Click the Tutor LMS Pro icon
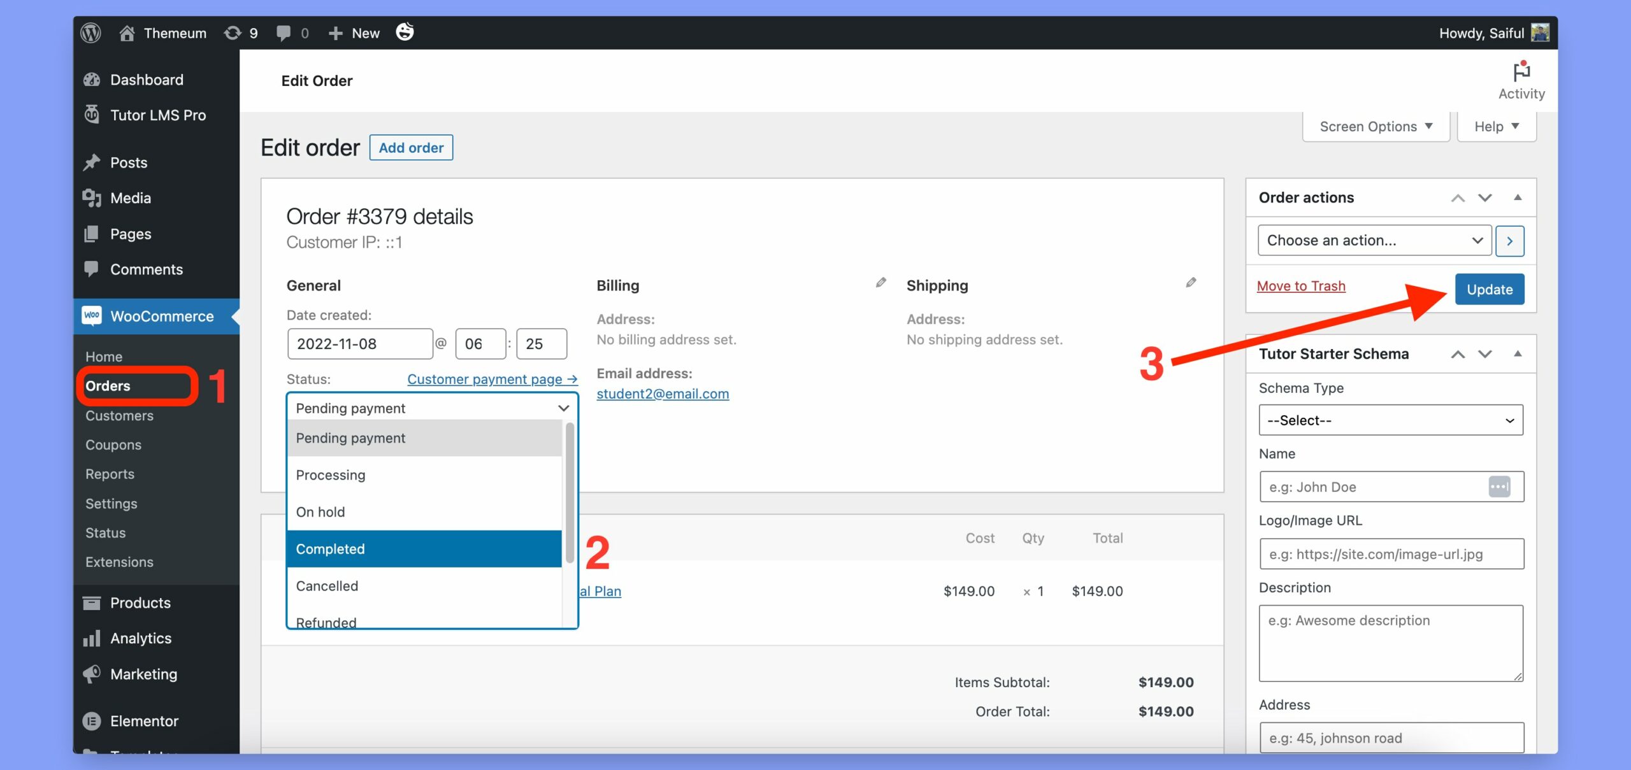This screenshot has width=1631, height=770. click(92, 114)
